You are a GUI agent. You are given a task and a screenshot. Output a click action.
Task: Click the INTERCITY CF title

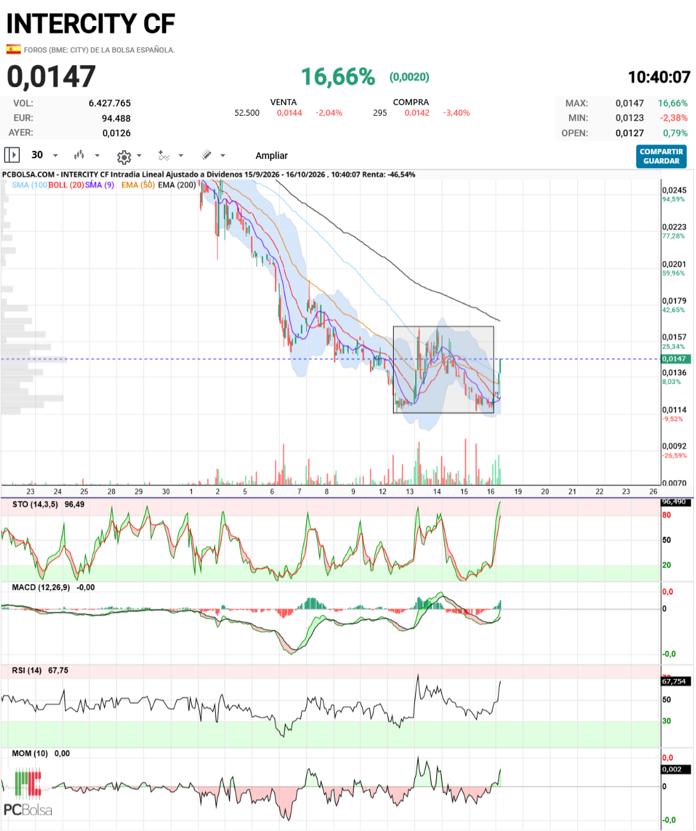[x=90, y=24]
